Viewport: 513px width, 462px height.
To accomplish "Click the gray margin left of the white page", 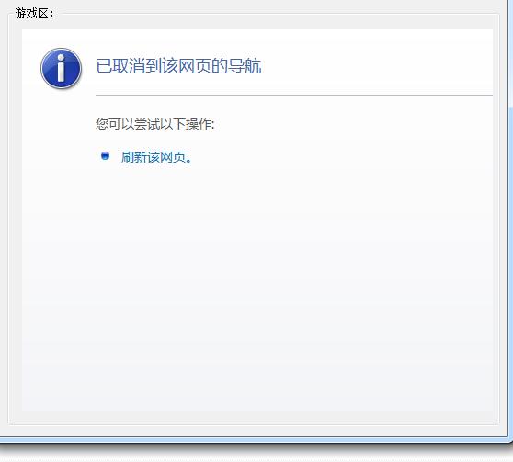I will pos(16,220).
